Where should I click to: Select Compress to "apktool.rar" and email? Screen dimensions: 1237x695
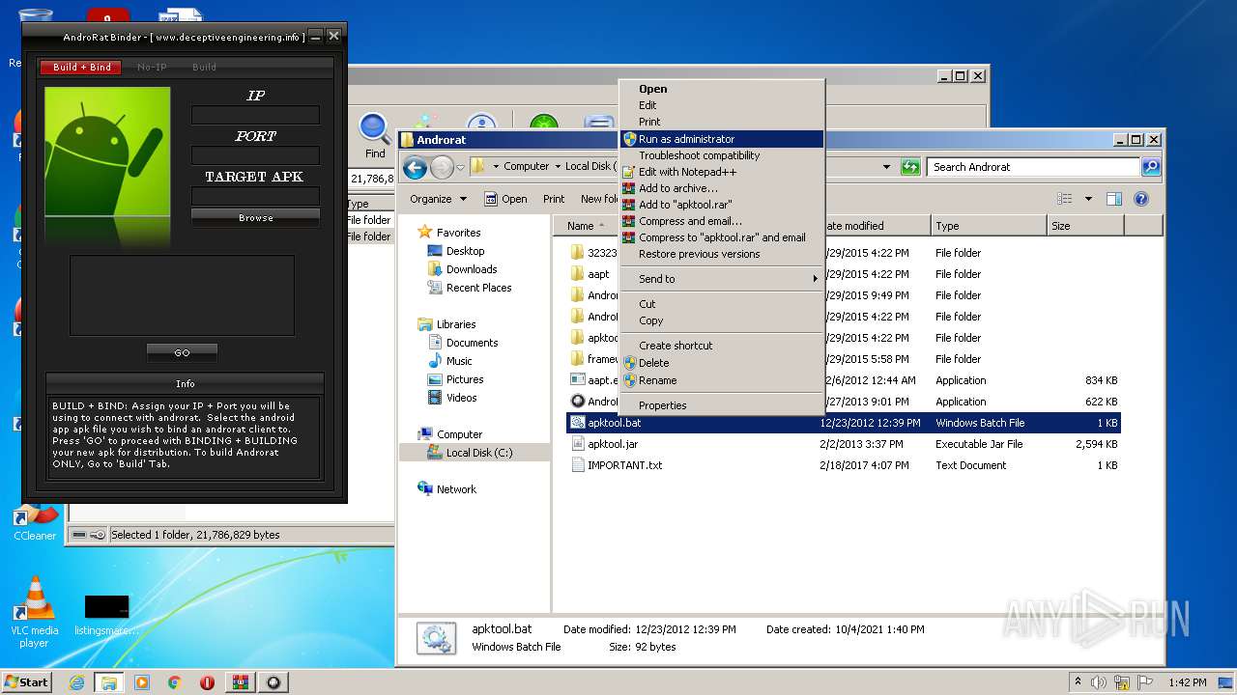pyautogui.click(x=721, y=237)
